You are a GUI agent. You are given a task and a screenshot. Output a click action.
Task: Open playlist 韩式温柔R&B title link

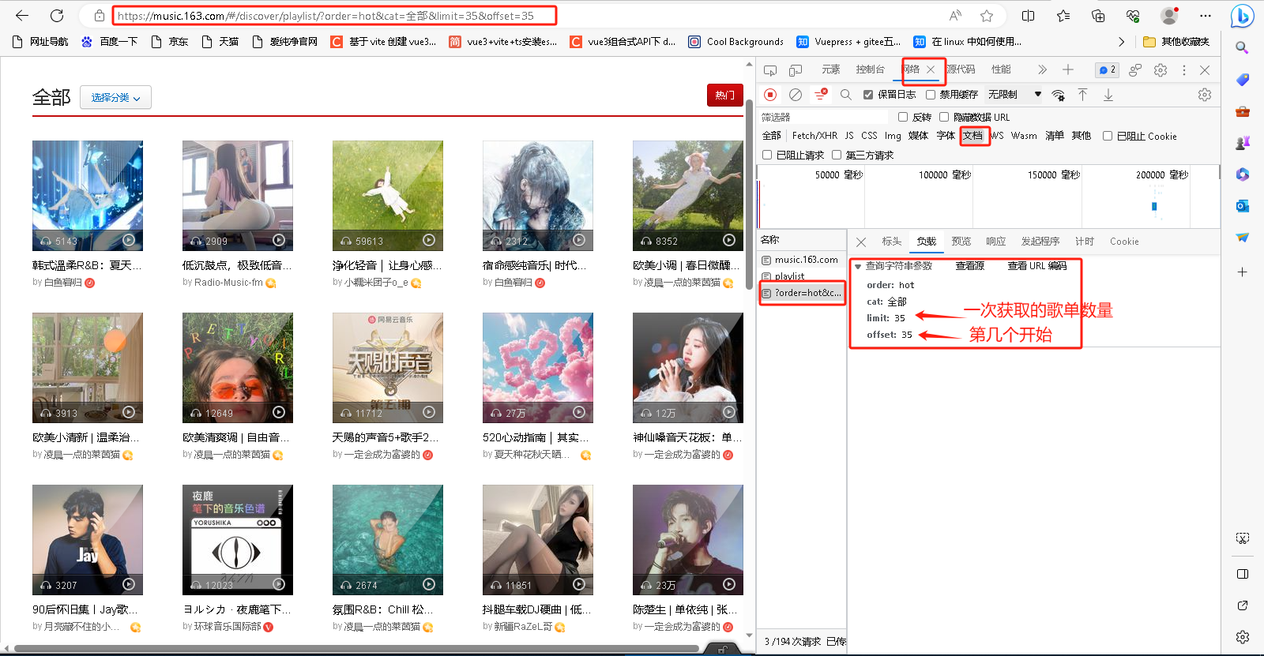pyautogui.click(x=87, y=265)
